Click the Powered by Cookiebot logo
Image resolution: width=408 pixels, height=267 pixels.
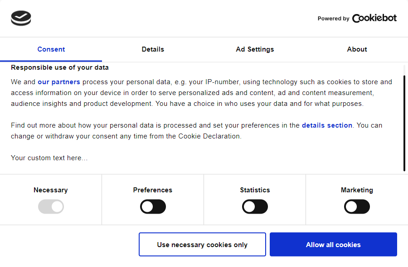pos(357,19)
